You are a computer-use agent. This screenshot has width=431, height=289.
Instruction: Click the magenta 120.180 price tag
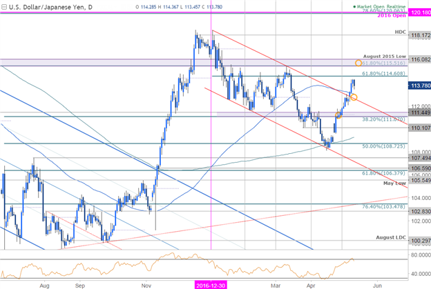pyautogui.click(x=420, y=12)
